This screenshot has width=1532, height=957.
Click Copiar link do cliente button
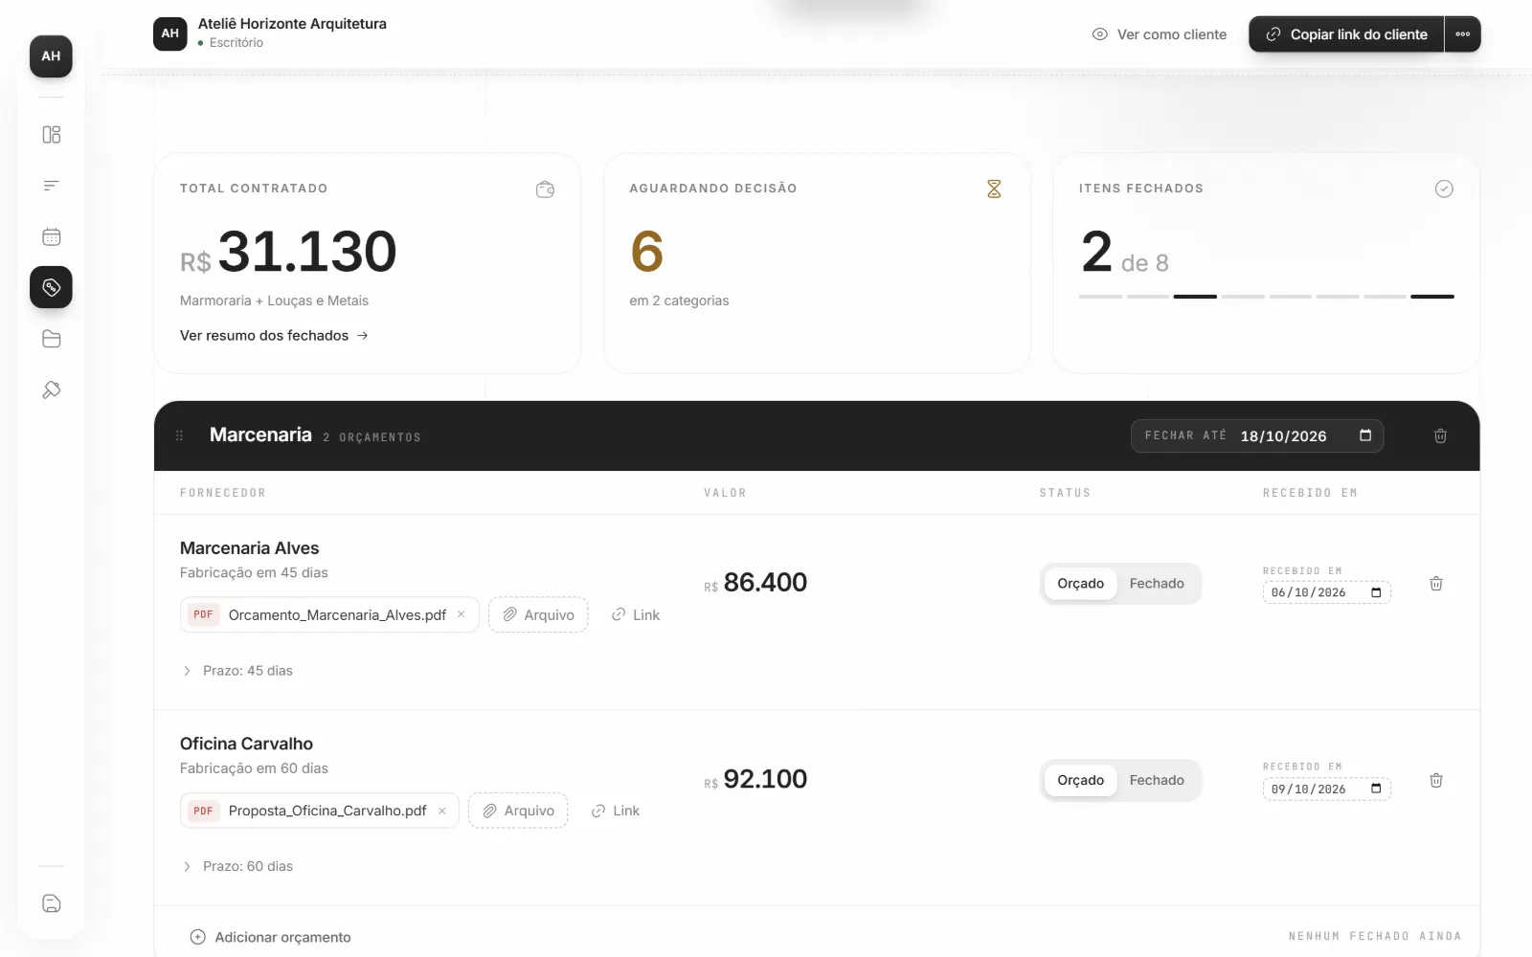pyautogui.click(x=1346, y=34)
